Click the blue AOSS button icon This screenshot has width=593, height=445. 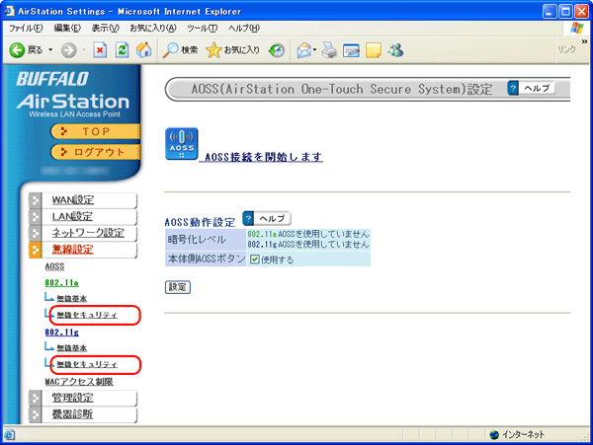[x=182, y=144]
